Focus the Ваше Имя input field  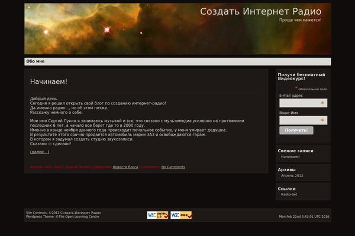pyautogui.click(x=303, y=120)
